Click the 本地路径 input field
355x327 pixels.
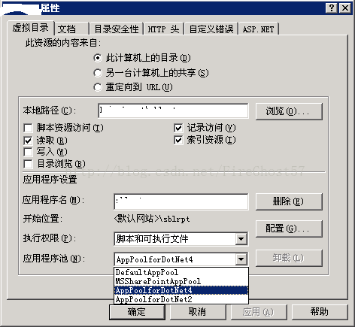pos(173,111)
